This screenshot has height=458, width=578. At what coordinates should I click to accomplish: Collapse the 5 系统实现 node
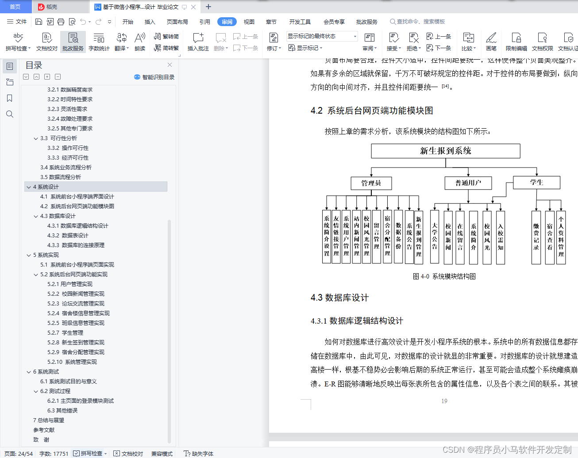coord(29,255)
